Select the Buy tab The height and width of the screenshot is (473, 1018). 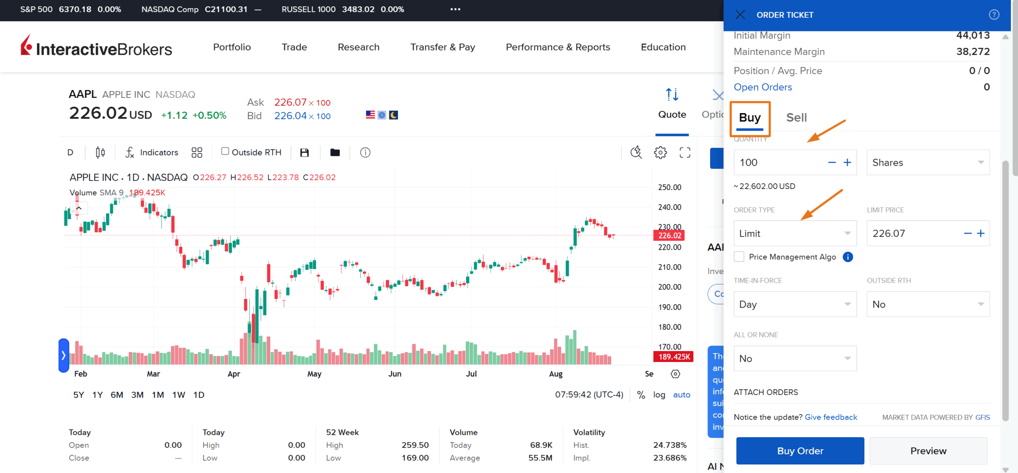pyautogui.click(x=750, y=118)
